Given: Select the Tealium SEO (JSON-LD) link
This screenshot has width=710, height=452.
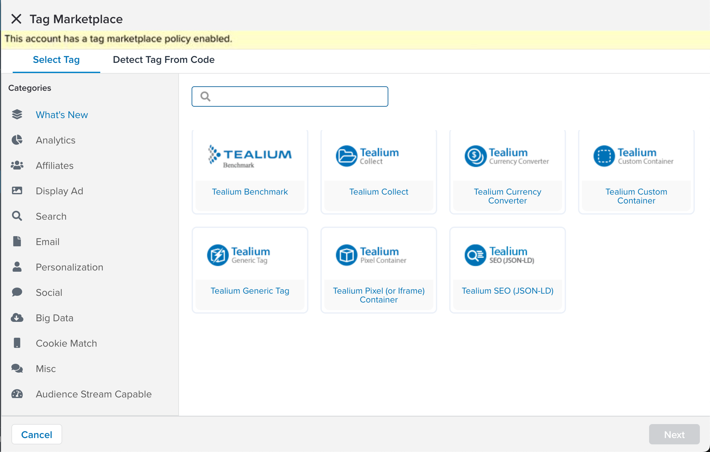Looking at the screenshot, I should [508, 291].
